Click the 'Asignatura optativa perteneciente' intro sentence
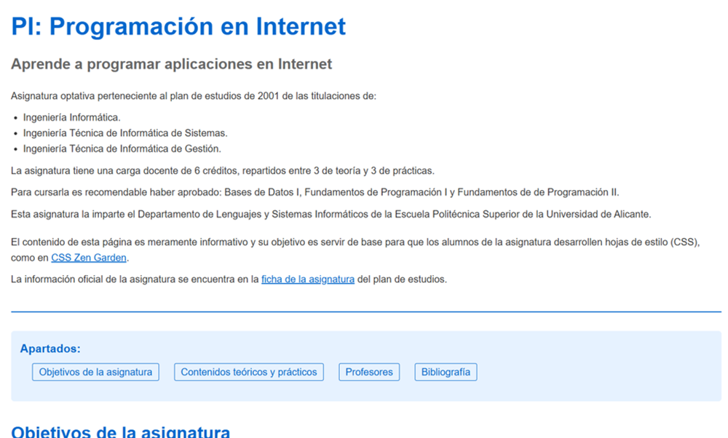 click(x=193, y=96)
